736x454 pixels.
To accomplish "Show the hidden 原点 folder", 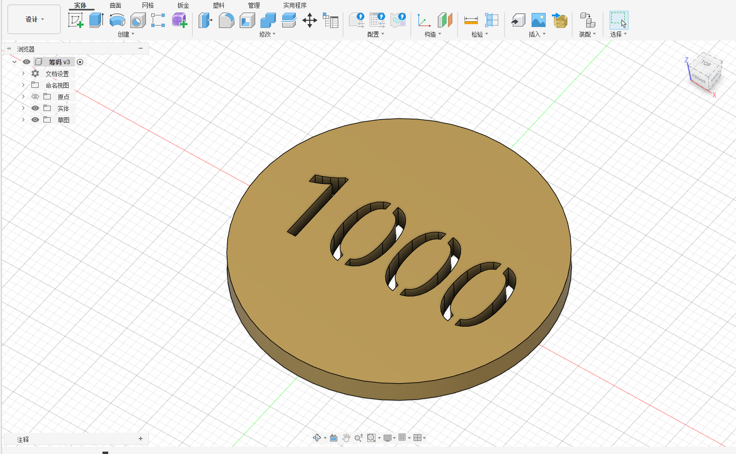I will pos(35,96).
